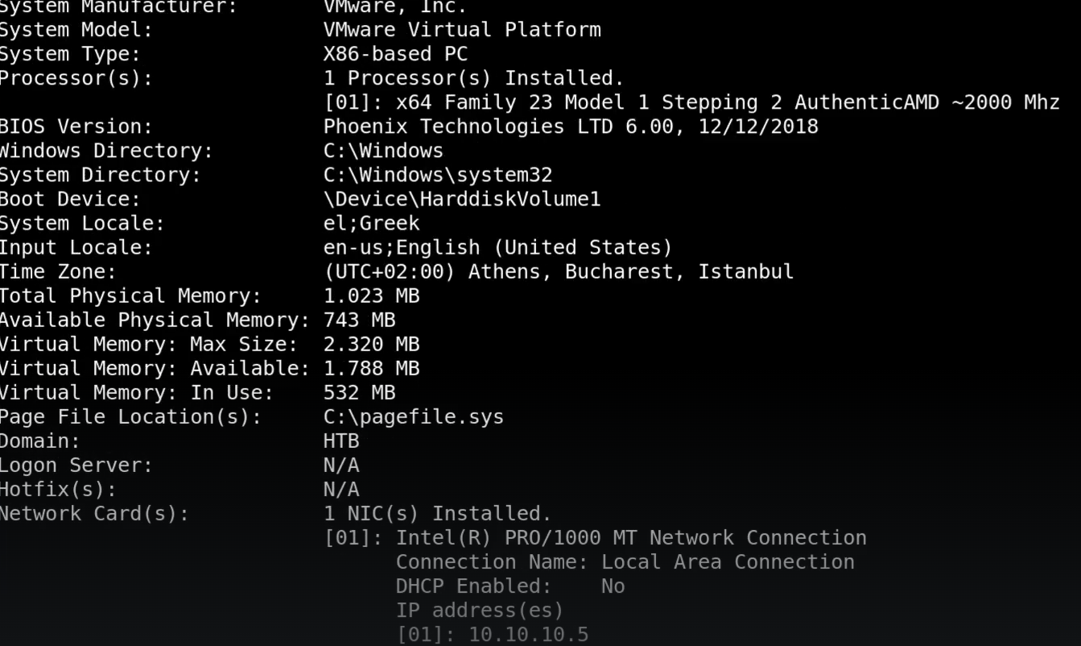The height and width of the screenshot is (646, 1081).
Task: Click the 'C:\Windows\system32' system directory path
Action: point(438,176)
